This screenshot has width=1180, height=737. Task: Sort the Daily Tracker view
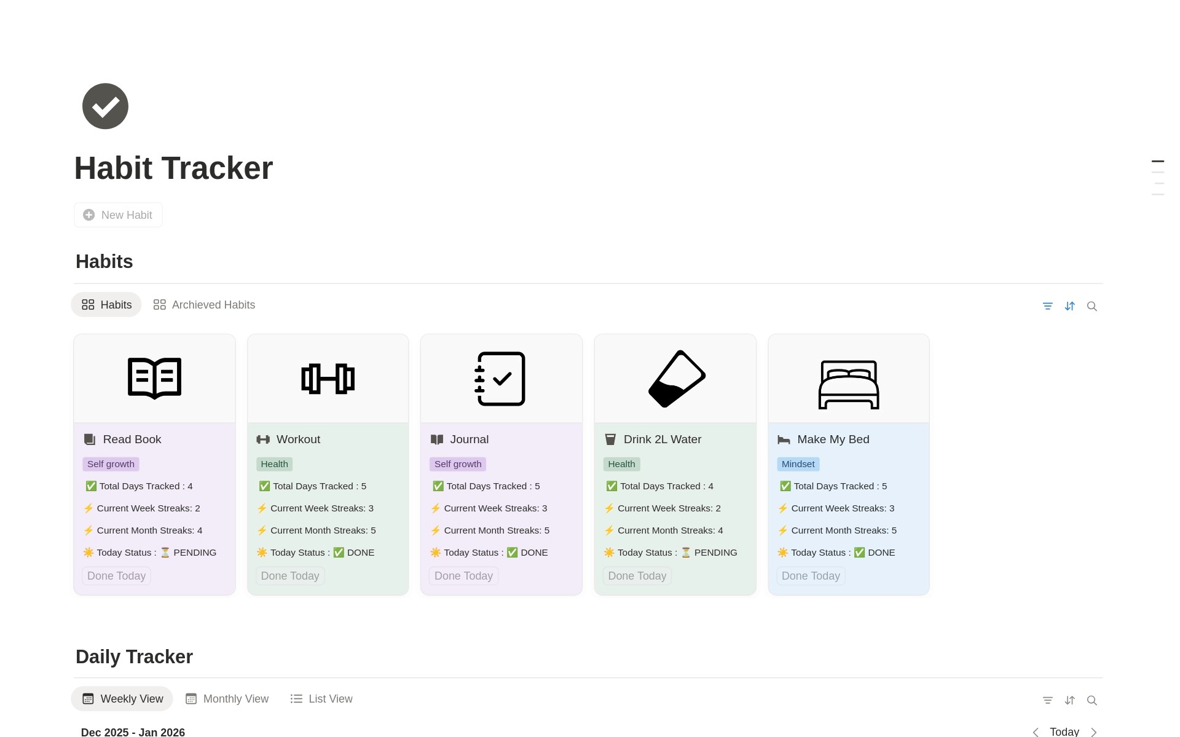[1070, 700]
